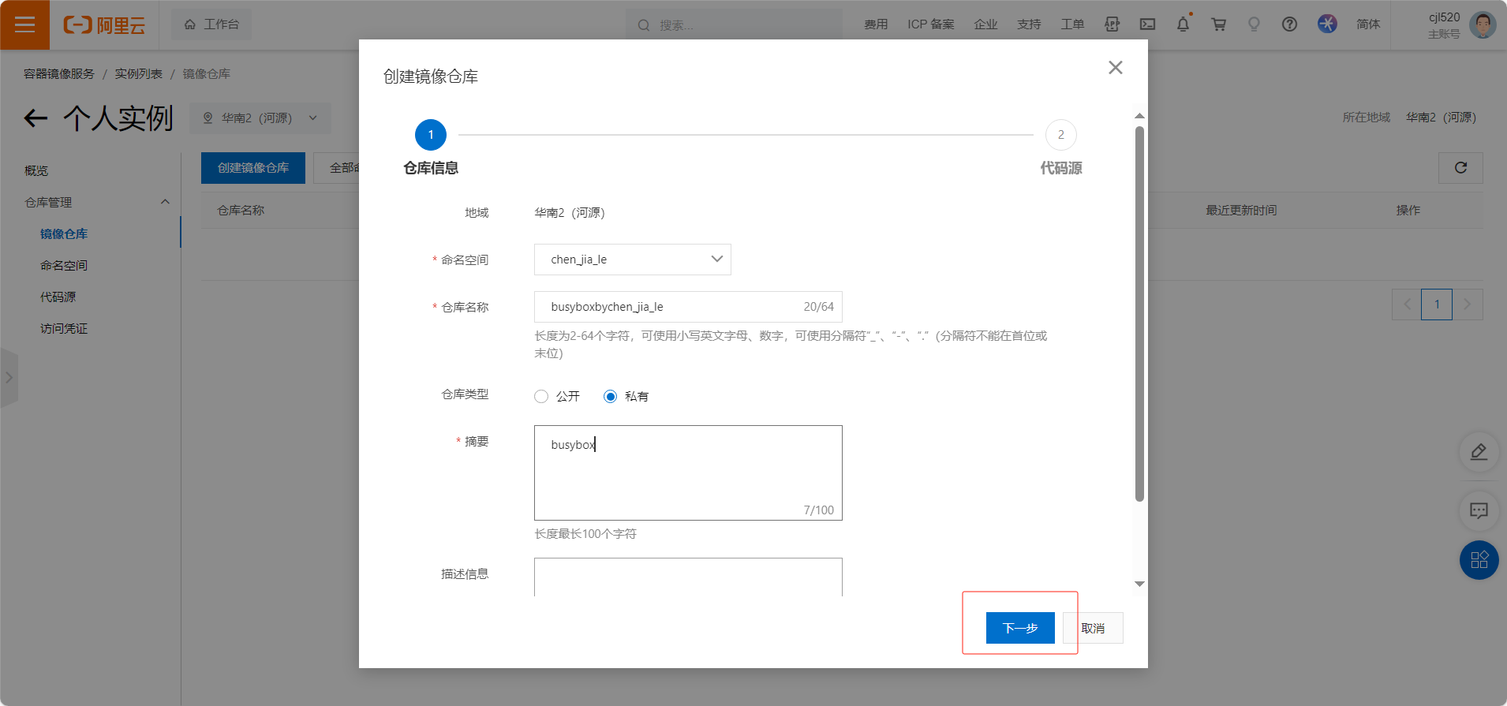Go to 容器镜像服务 breadcrumb
Viewport: 1507px width, 706px height.
59,73
